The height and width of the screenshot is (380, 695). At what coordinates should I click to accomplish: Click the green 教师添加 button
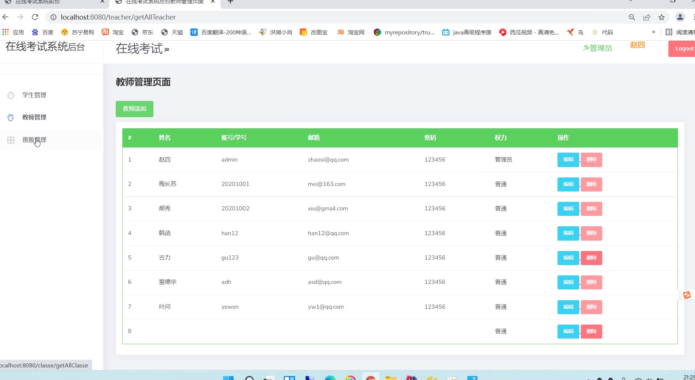coord(135,109)
